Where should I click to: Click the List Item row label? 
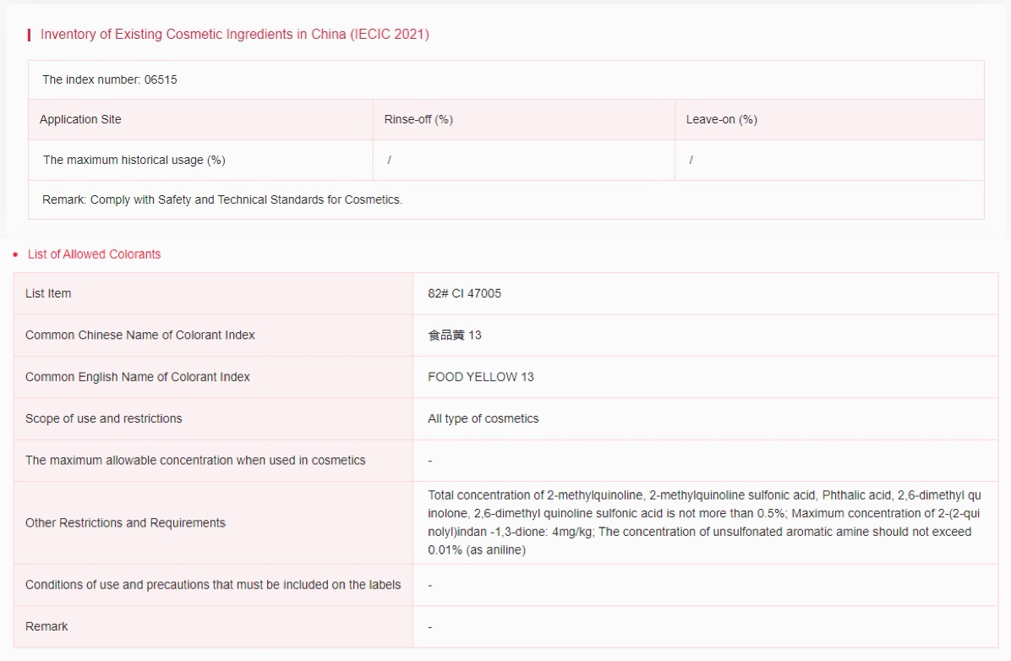pyautogui.click(x=48, y=294)
